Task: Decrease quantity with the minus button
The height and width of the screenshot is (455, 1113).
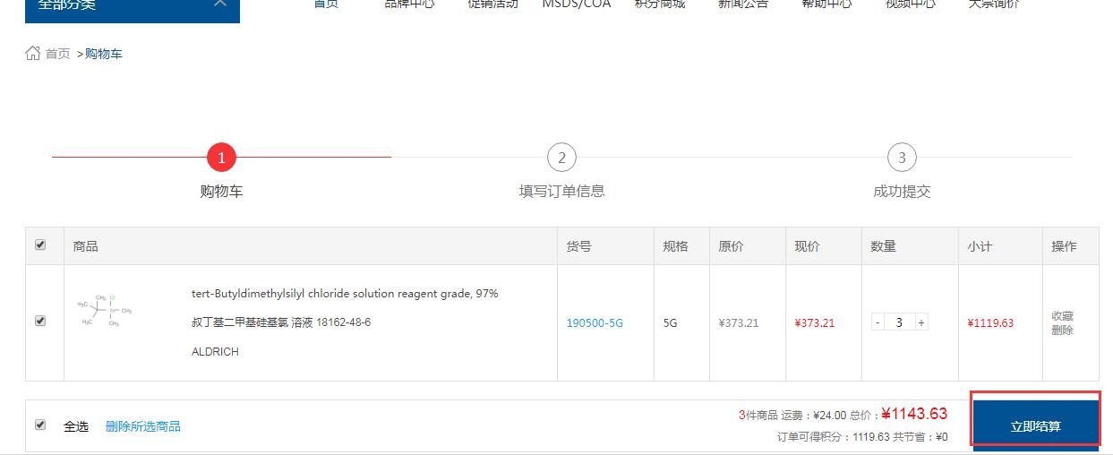Action: pyautogui.click(x=878, y=322)
